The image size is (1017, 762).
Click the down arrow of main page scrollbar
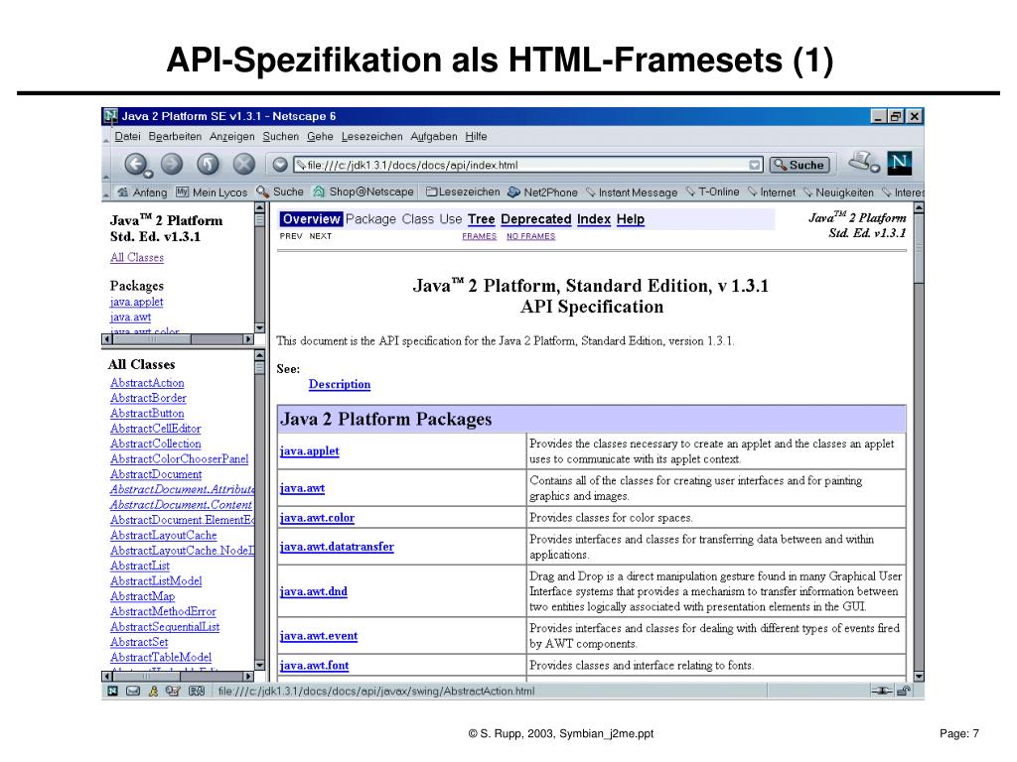(x=919, y=676)
